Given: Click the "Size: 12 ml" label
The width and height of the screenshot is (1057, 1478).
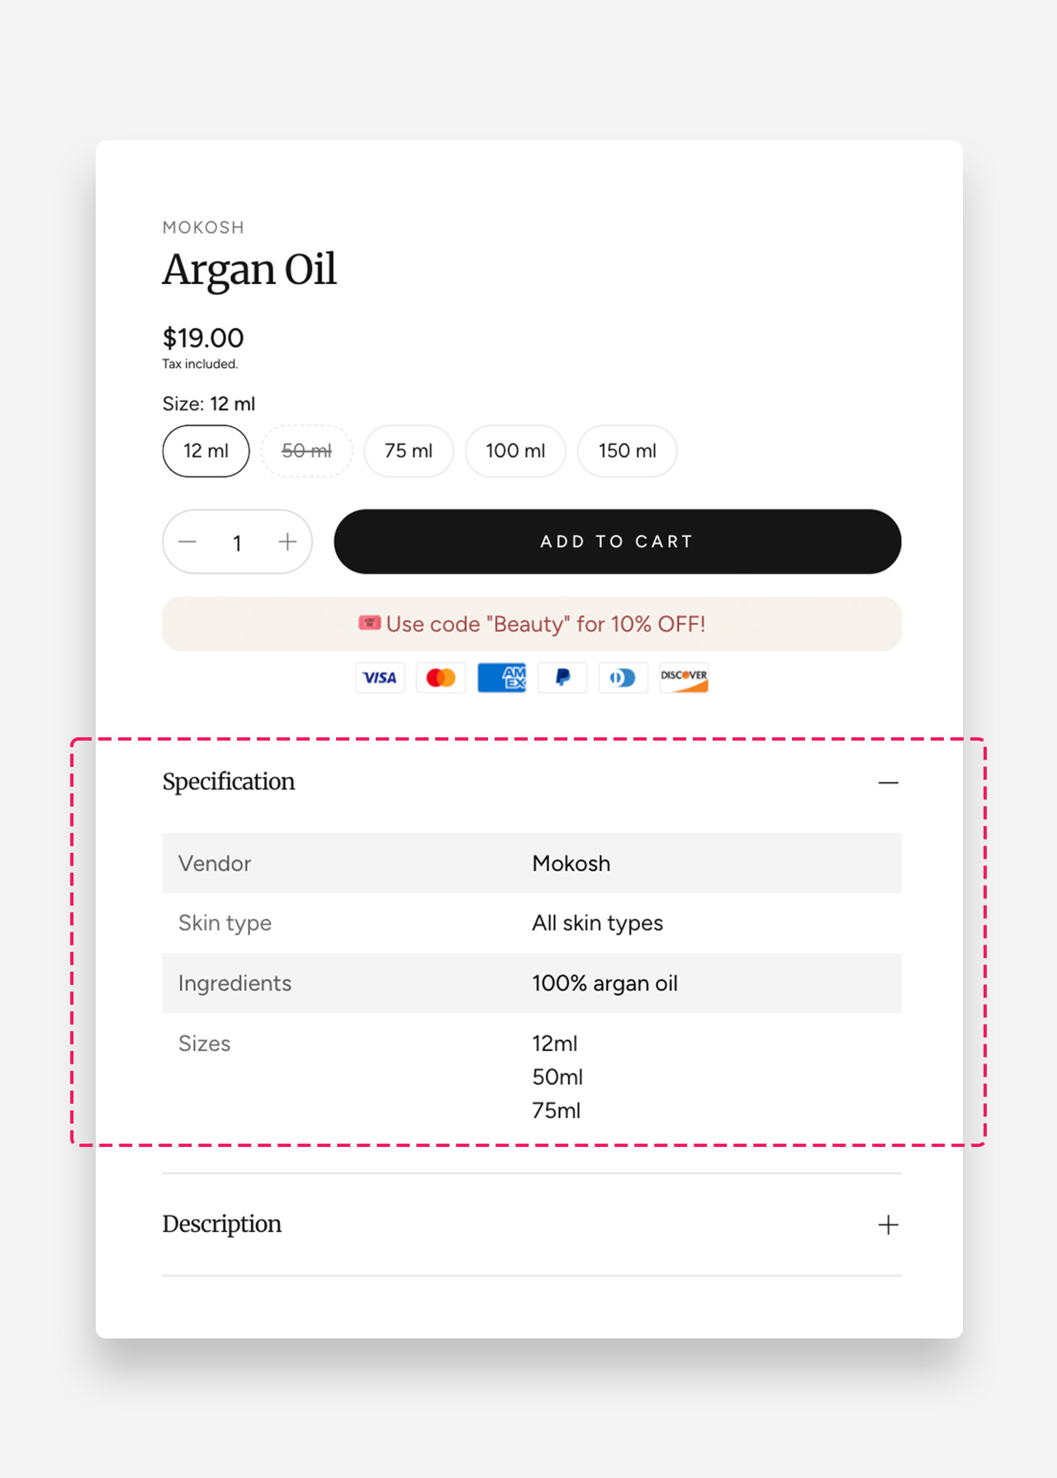Looking at the screenshot, I should (x=209, y=404).
